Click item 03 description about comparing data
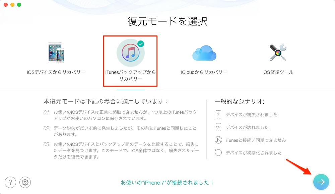Image resolution: width=335 pixels, height=194 pixels. (126, 151)
